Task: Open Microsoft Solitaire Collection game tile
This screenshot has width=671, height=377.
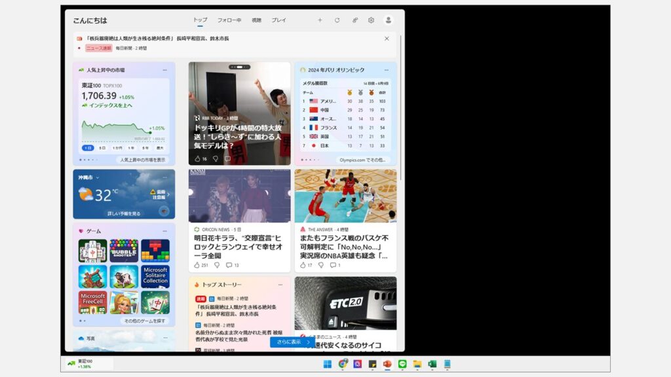Action: point(155,276)
